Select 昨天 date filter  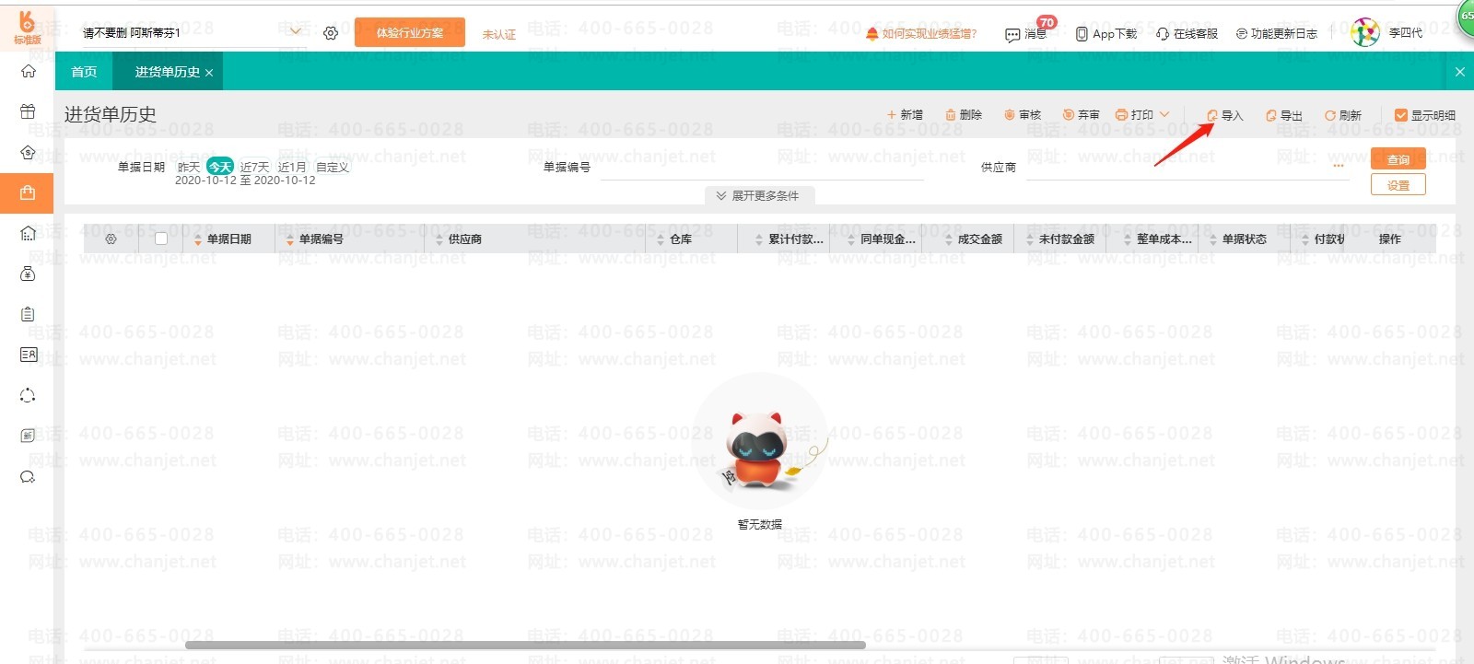(189, 167)
